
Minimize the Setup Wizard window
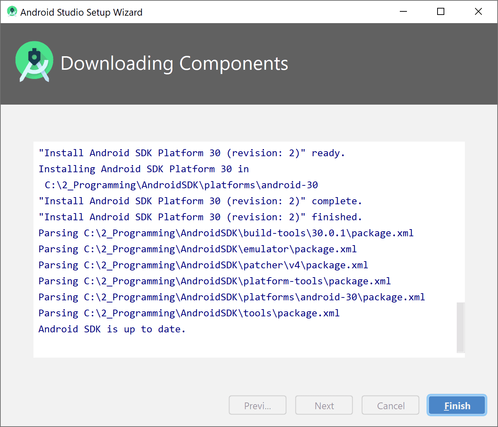coord(403,12)
